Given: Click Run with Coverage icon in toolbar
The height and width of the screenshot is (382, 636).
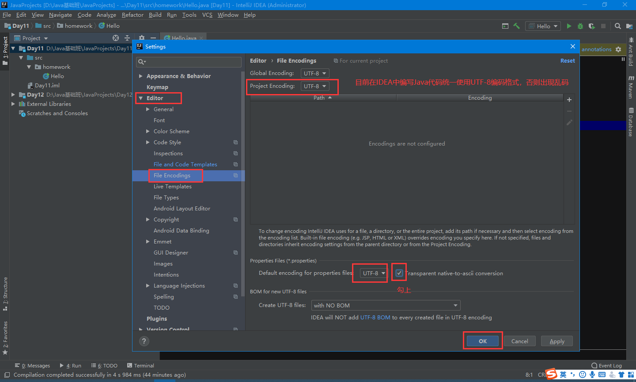Looking at the screenshot, I should [x=592, y=26].
